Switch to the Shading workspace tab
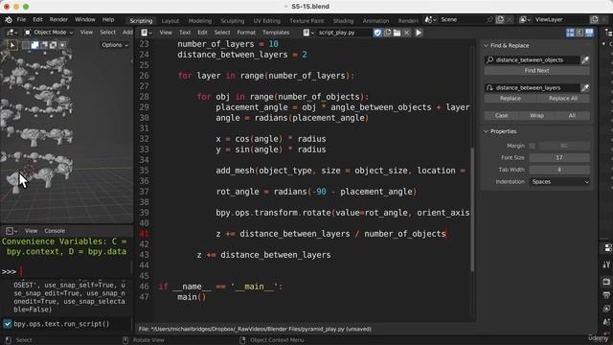The width and height of the screenshot is (613, 345). (343, 21)
